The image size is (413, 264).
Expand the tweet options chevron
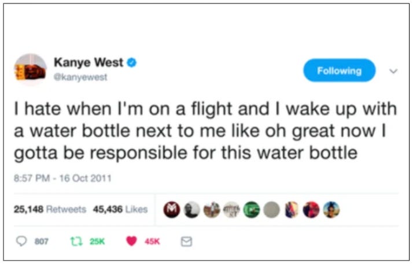pos(393,71)
